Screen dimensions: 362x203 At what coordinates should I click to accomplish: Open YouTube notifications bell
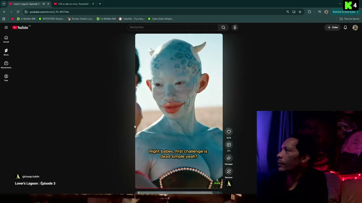345,27
